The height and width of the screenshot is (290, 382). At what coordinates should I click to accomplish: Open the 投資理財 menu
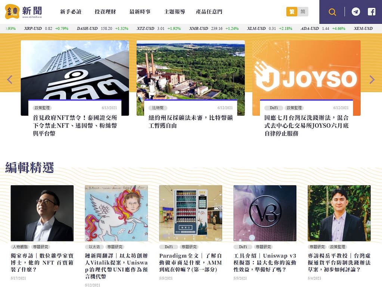point(105,12)
